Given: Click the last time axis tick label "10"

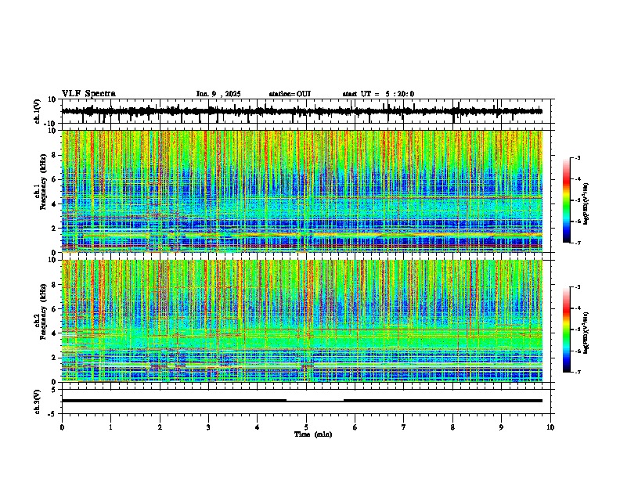Looking at the screenshot, I should click(550, 427).
